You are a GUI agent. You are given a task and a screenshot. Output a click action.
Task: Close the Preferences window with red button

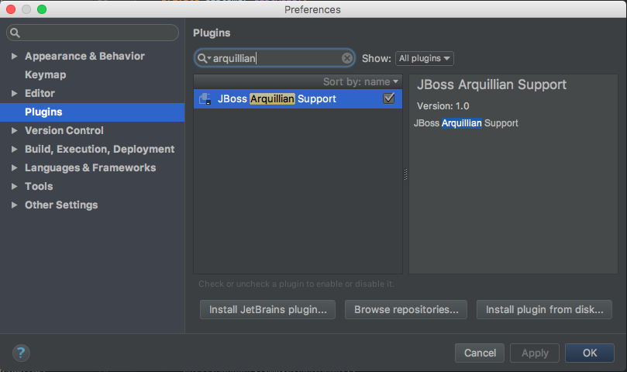pyautogui.click(x=11, y=9)
